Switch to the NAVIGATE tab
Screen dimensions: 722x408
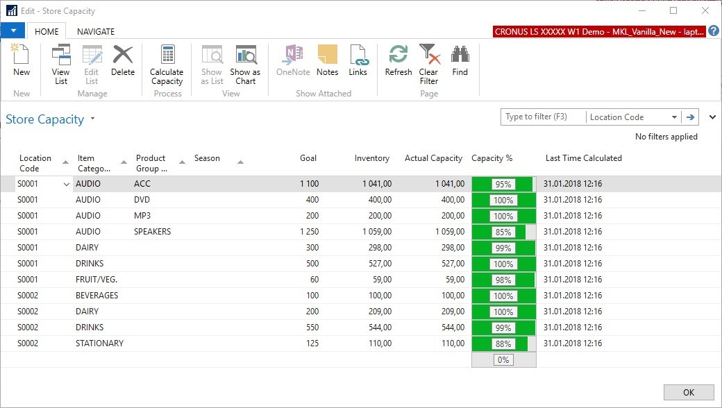click(96, 31)
